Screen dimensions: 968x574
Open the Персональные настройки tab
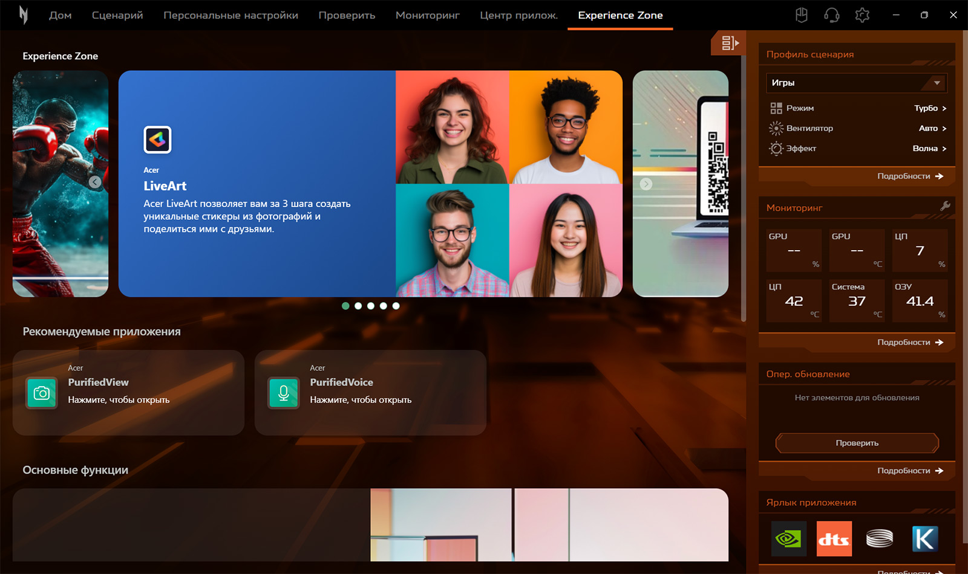231,15
